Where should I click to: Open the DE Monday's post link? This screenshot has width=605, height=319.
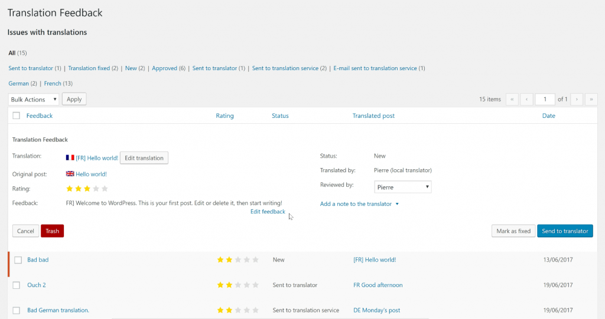click(376, 310)
